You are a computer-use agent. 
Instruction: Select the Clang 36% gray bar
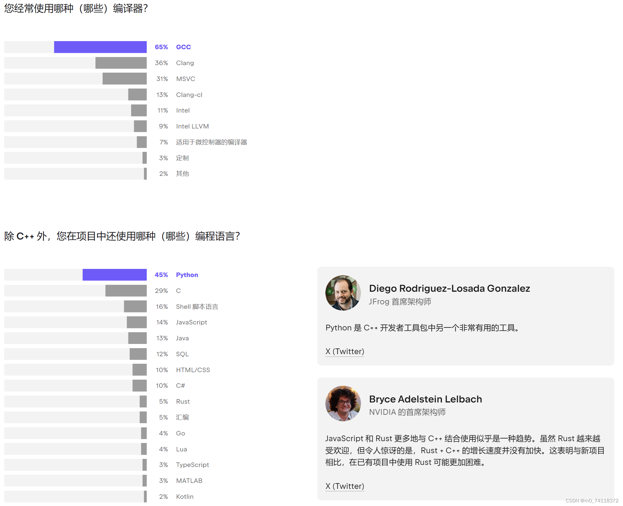[121, 63]
